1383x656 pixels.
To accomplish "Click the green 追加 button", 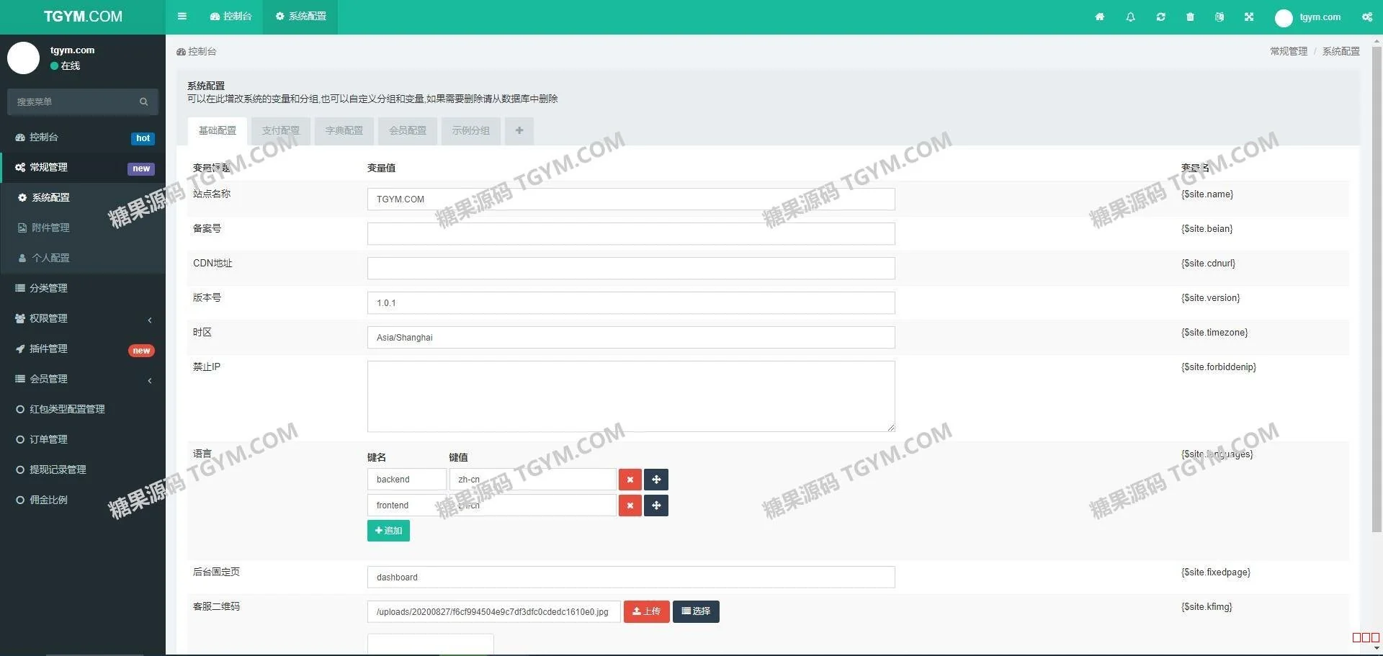I will [x=388, y=531].
